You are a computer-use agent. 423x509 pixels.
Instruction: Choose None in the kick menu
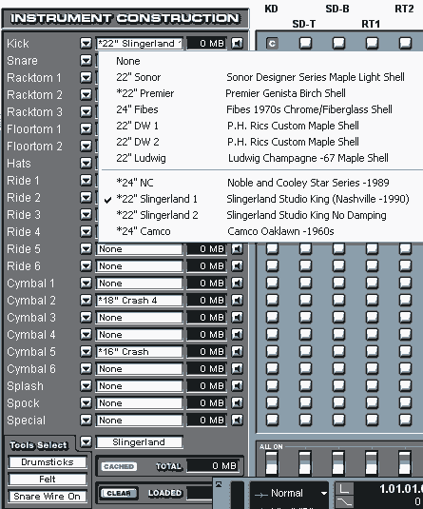[x=260, y=61]
